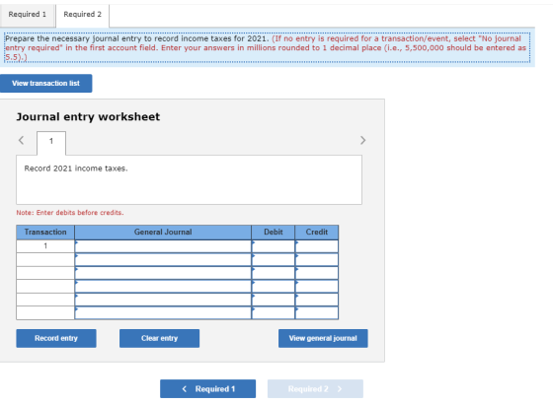553x405 pixels.
Task: Click the left arrow in journal worksheet
Action: 21,140
